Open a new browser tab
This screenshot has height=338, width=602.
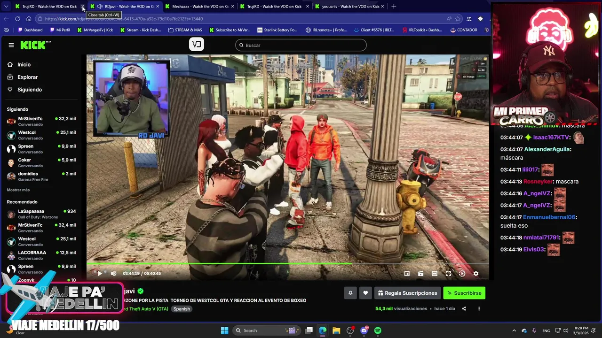[x=394, y=6]
